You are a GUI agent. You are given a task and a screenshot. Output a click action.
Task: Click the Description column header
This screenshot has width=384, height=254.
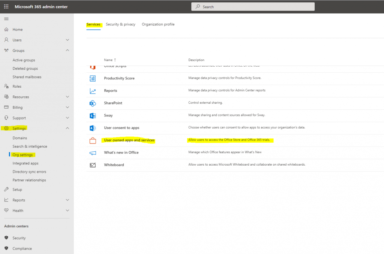(x=196, y=60)
